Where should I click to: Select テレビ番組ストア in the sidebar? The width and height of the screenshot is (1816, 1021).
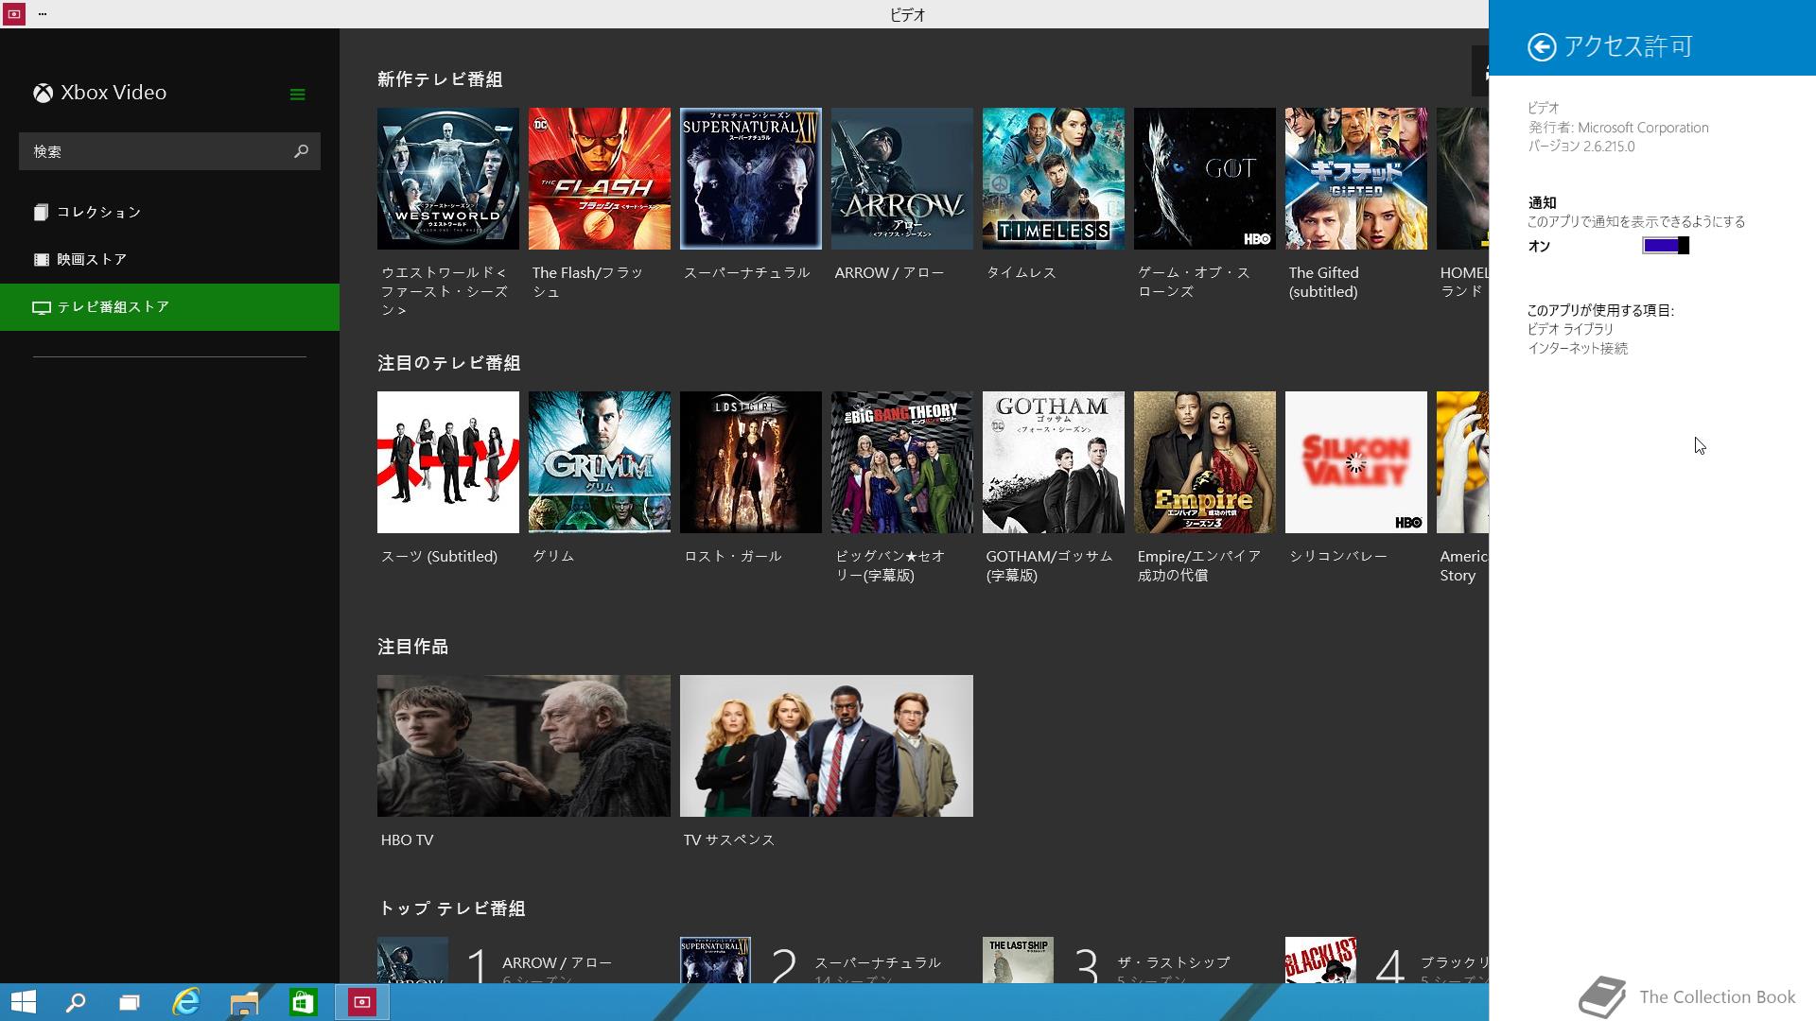(x=169, y=307)
